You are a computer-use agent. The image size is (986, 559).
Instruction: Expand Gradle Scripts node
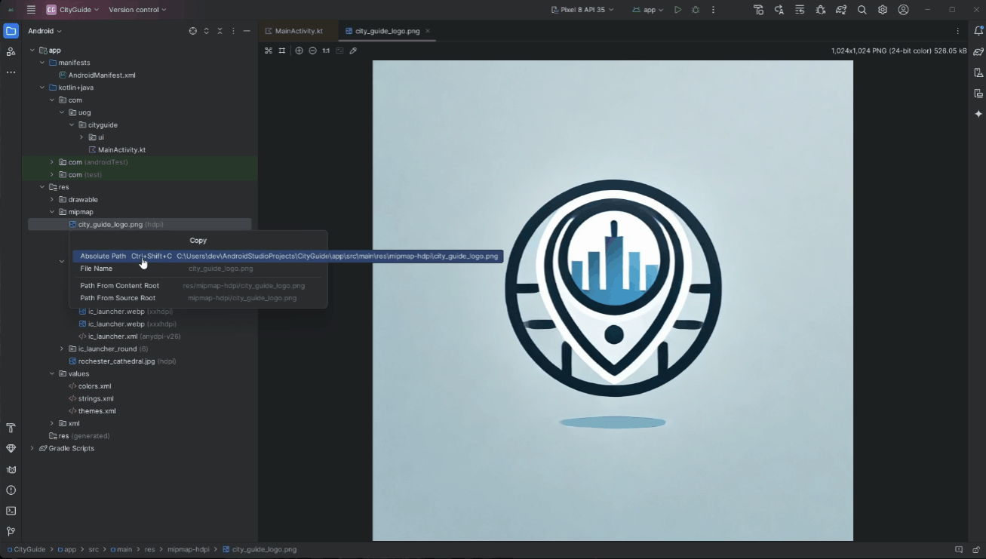[x=32, y=448]
